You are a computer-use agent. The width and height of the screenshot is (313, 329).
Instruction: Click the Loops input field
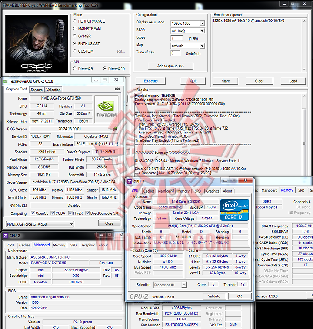(x=177, y=38)
